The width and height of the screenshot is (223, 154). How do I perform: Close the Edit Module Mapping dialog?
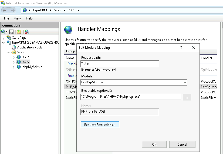pyautogui.click(x=193, y=47)
